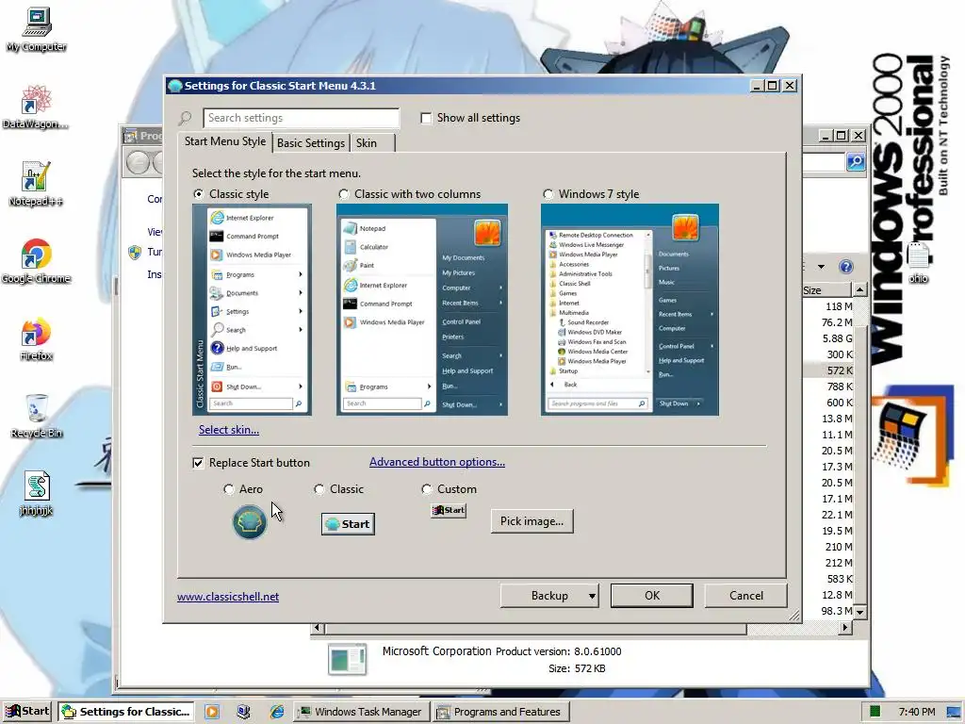Viewport: 965px width, 724px height.
Task: Click the Backup button
Action: pos(549,596)
